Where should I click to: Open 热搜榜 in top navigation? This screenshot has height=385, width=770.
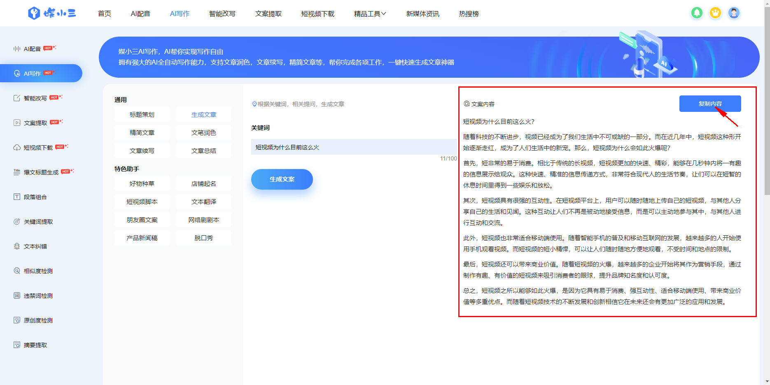pos(469,14)
